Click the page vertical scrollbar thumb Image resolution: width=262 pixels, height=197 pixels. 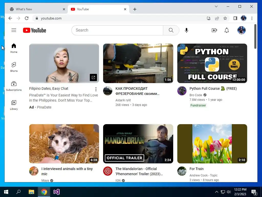(255, 36)
